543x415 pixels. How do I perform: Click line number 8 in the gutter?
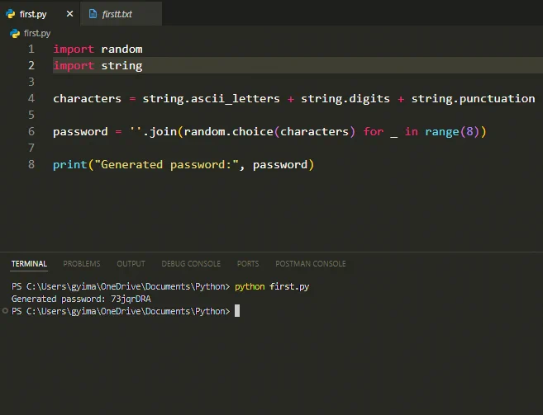tap(31, 164)
